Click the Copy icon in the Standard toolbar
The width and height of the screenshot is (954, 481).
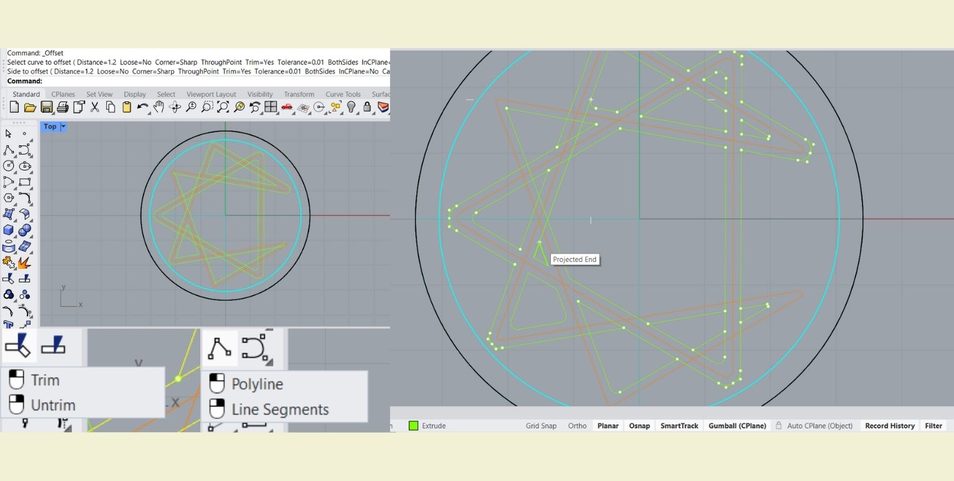pos(111,108)
